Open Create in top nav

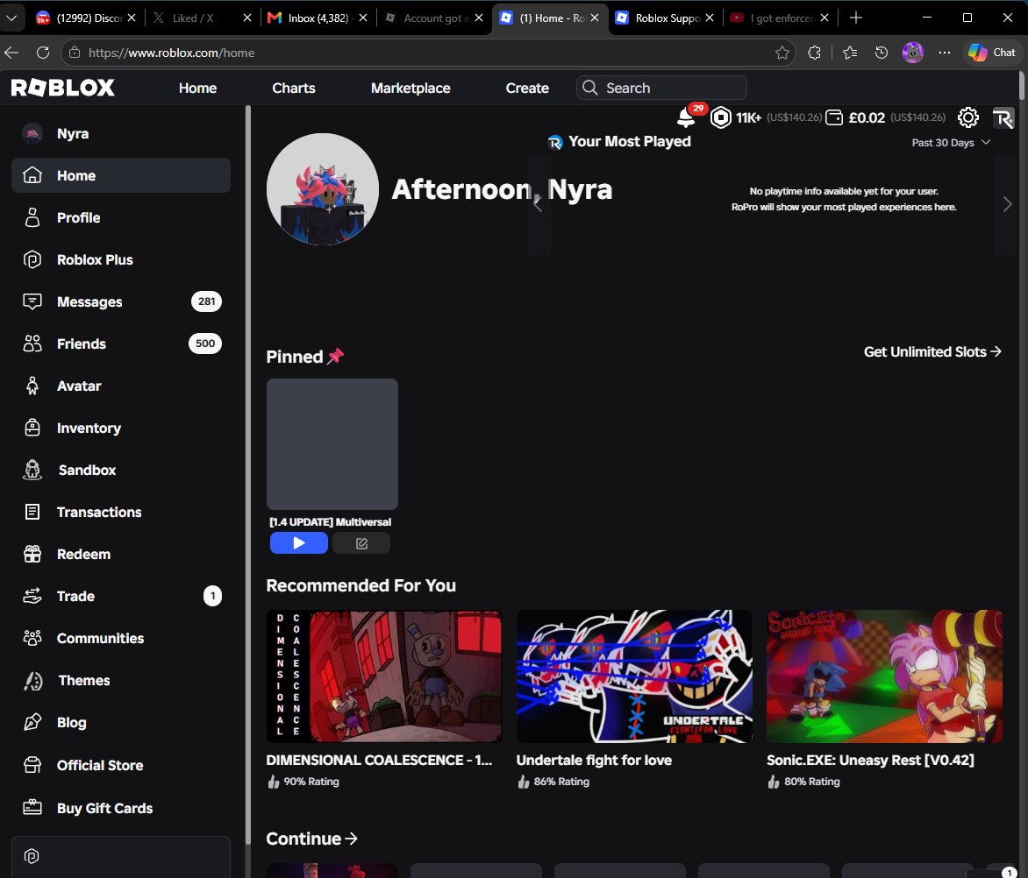[x=527, y=88]
